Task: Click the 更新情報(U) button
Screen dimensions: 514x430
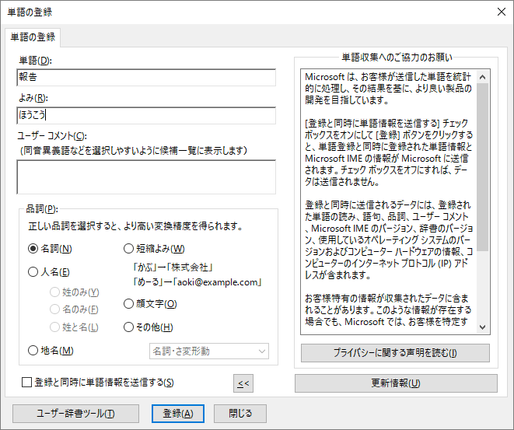Action: coord(396,383)
